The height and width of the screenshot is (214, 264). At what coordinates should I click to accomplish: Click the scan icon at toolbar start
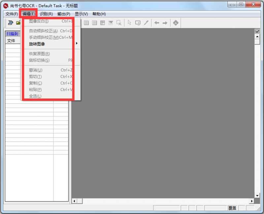click(11, 23)
